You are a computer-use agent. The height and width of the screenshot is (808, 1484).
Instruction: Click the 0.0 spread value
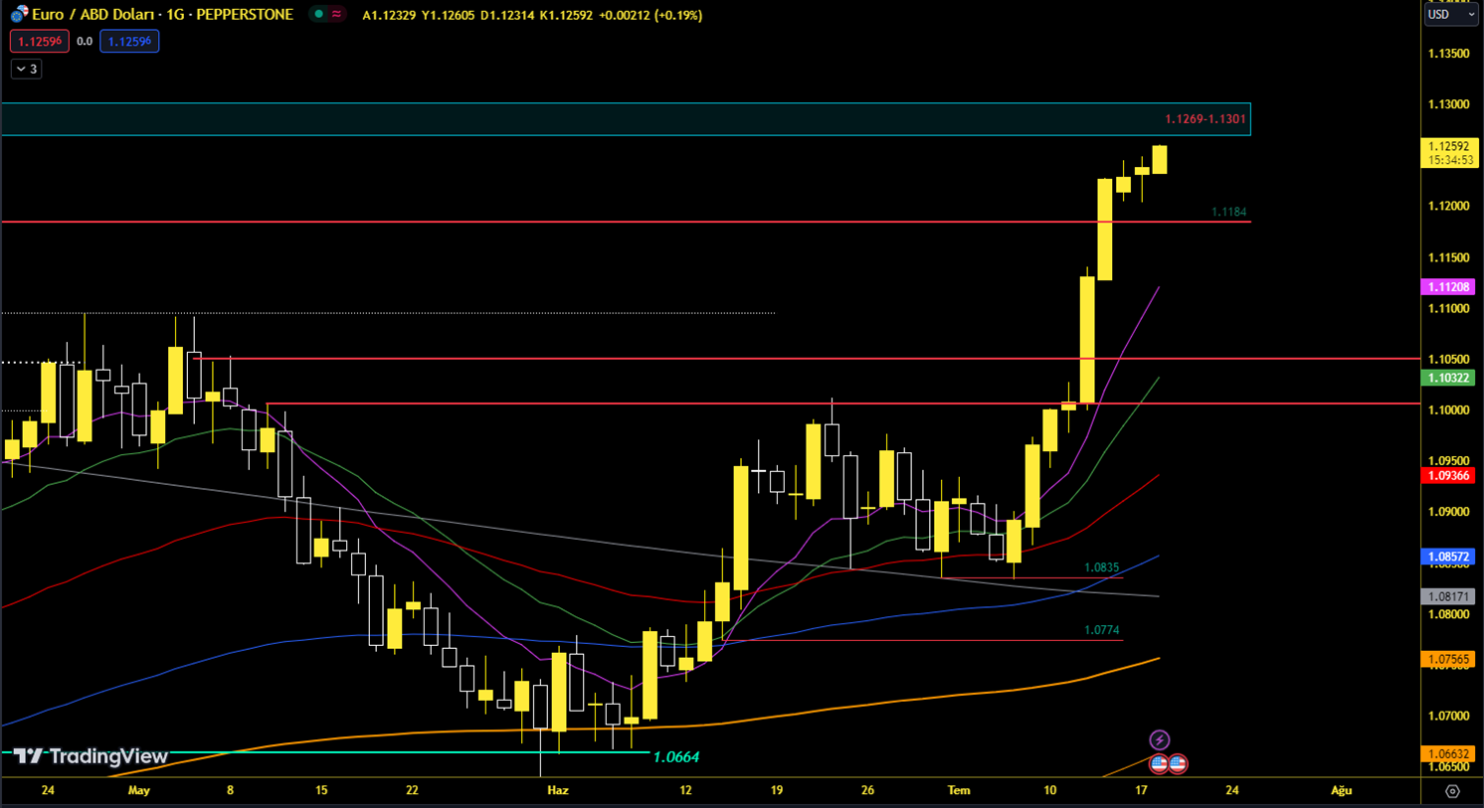coord(85,42)
